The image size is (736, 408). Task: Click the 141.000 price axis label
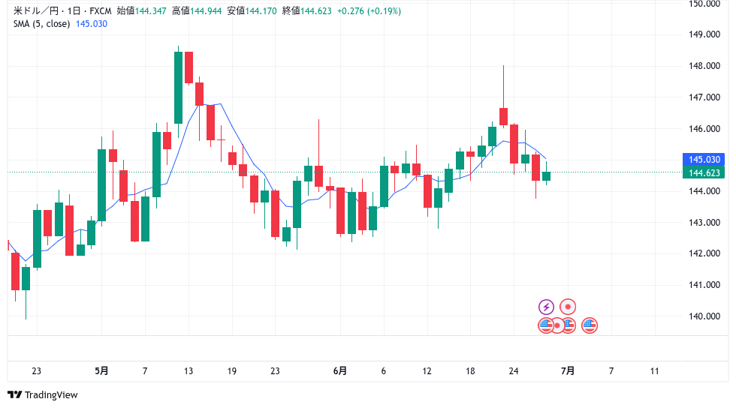click(x=704, y=285)
